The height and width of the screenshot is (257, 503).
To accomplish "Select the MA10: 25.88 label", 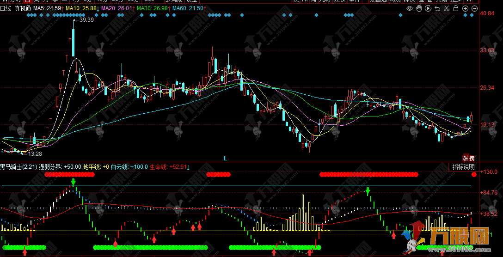I will tap(81, 8).
